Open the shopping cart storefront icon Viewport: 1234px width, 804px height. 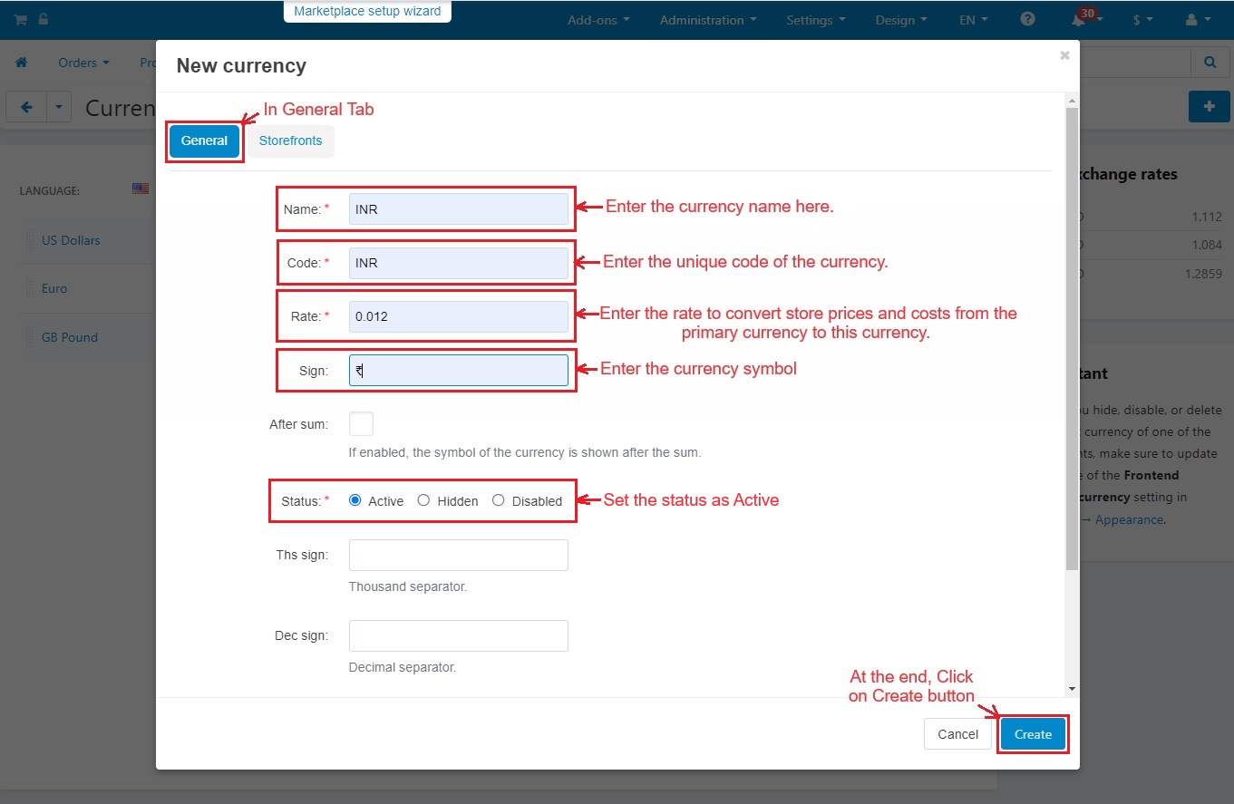pyautogui.click(x=20, y=19)
